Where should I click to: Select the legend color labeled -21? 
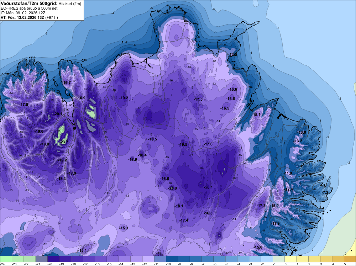point(42,259)
